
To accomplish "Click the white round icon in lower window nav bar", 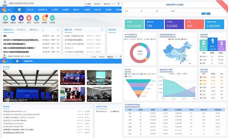I will [x=17, y=61].
